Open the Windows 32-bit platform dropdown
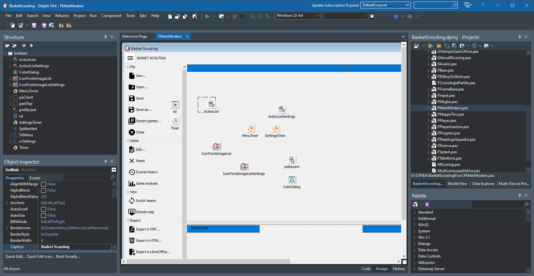This screenshot has width=534, height=276. click(298, 15)
